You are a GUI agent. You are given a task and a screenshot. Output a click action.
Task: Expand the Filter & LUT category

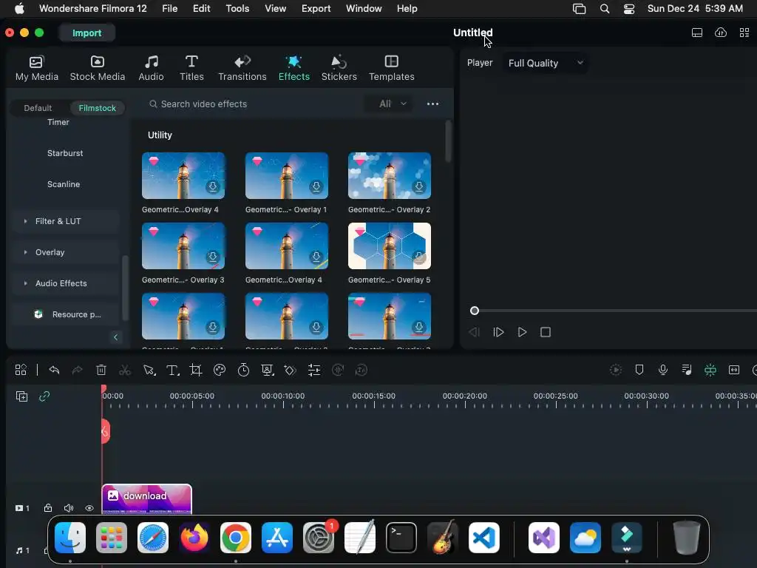pos(65,221)
